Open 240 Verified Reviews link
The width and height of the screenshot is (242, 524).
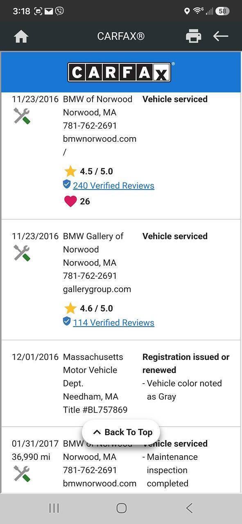[x=113, y=185]
